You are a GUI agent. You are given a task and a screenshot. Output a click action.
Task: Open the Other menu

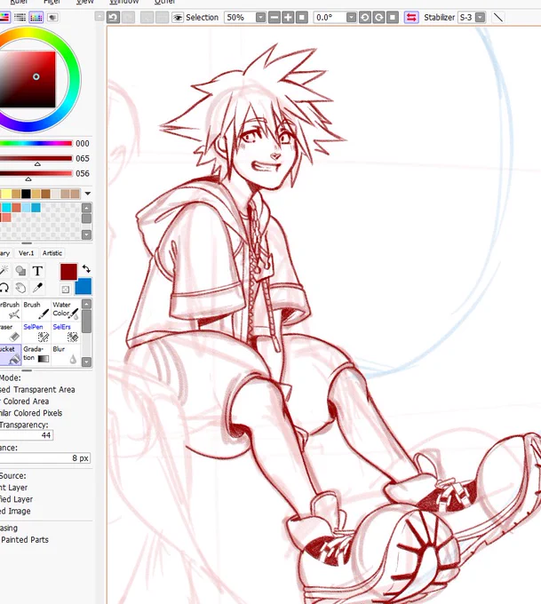click(x=164, y=2)
